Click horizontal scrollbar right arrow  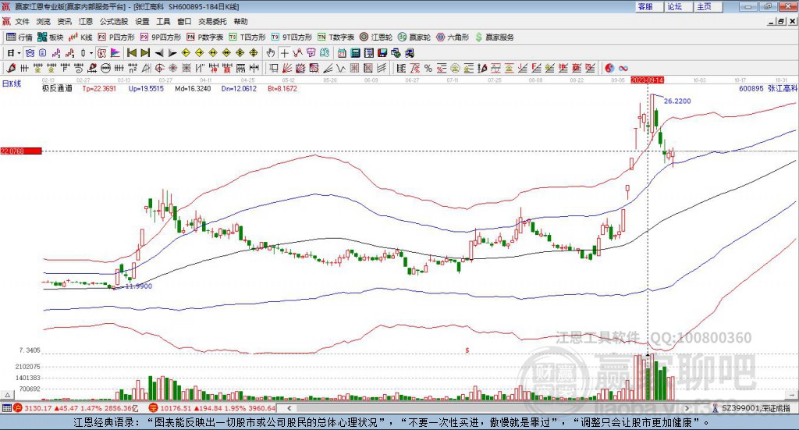click(x=687, y=408)
